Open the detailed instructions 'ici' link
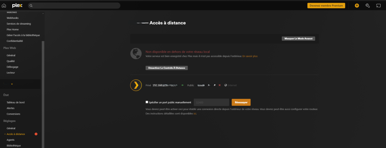Viewport: 386px width, 148px height. point(195,114)
